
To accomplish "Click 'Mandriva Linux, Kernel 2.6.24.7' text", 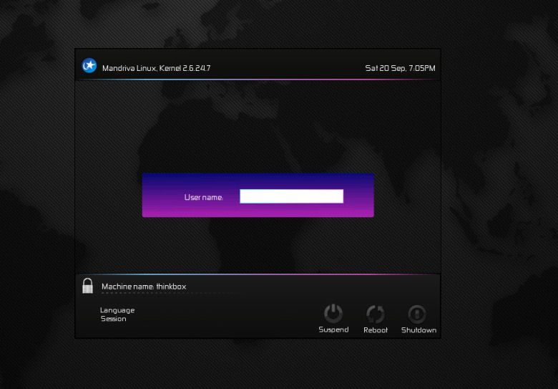I will click(x=156, y=68).
